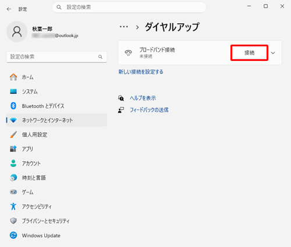The width and height of the screenshot is (291, 247).
Task: Open プライバシーとセキュリティ settings
Action: [56, 221]
